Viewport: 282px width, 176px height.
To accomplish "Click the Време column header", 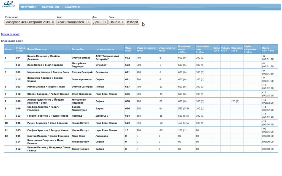I will (x=268, y=49).
